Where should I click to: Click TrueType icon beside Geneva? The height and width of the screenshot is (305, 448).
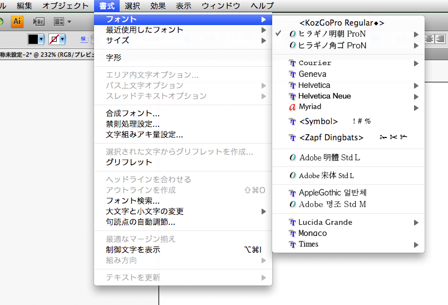click(292, 75)
